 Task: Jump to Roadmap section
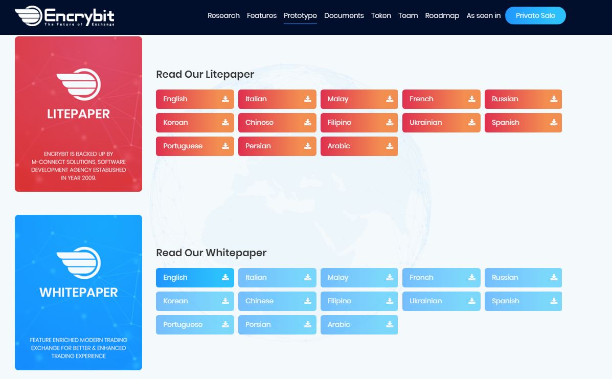pyautogui.click(x=442, y=16)
